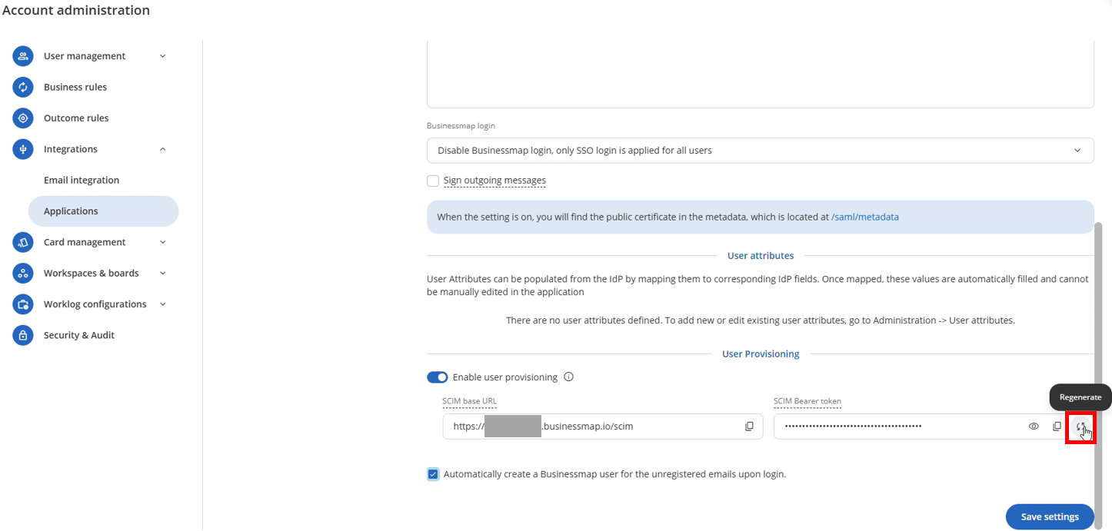Click the Account administration title
This screenshot has width=1112, height=531.
76,11
